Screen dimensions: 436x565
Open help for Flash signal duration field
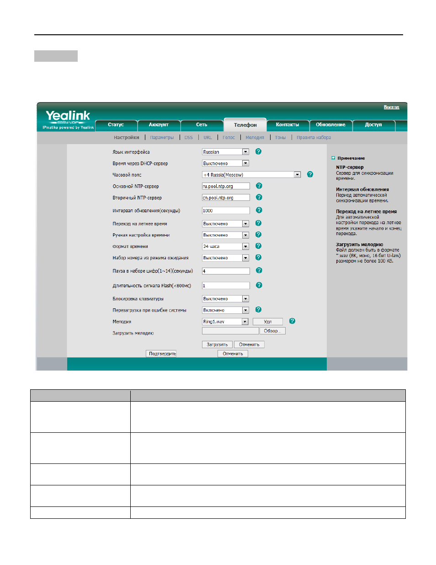pyautogui.click(x=259, y=285)
